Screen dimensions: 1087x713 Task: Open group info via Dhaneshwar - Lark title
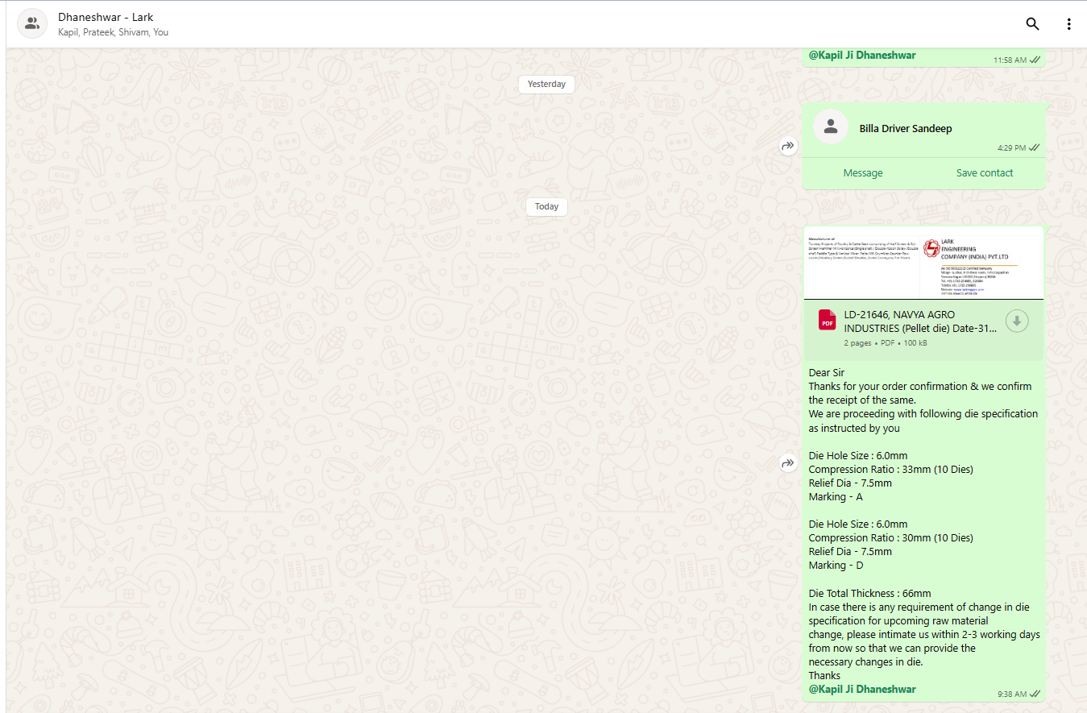[106, 17]
